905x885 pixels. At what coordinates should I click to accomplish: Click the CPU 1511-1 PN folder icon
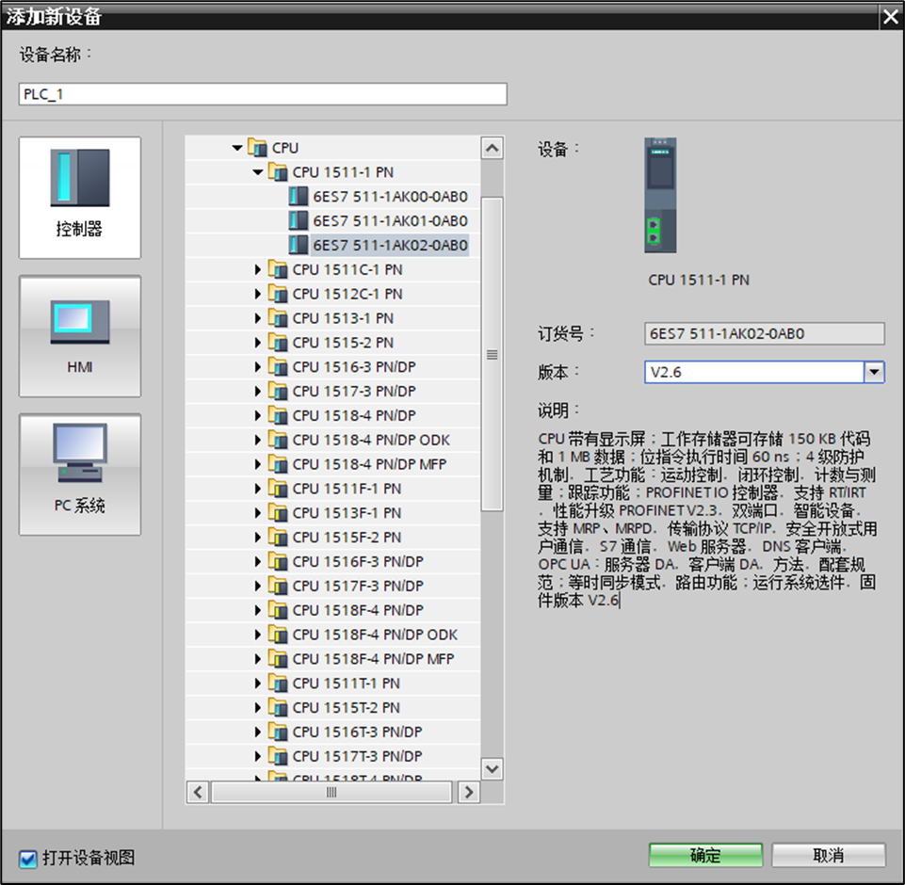(278, 172)
